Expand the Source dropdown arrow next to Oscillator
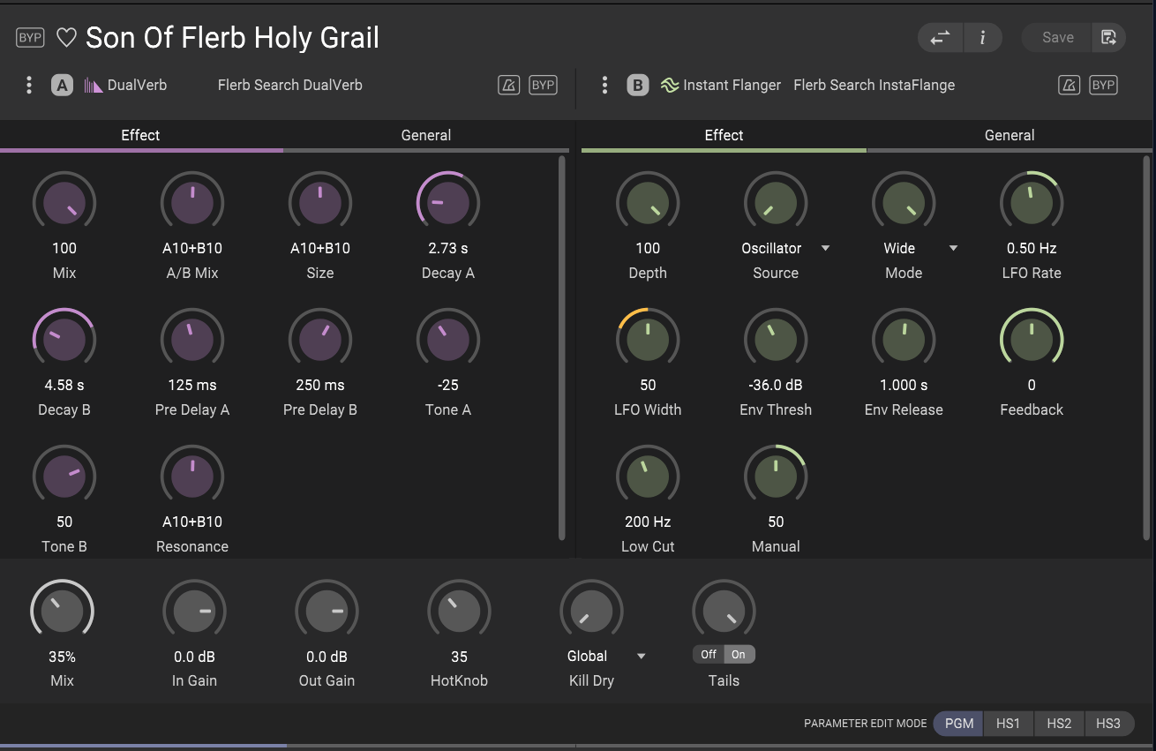 coord(826,249)
